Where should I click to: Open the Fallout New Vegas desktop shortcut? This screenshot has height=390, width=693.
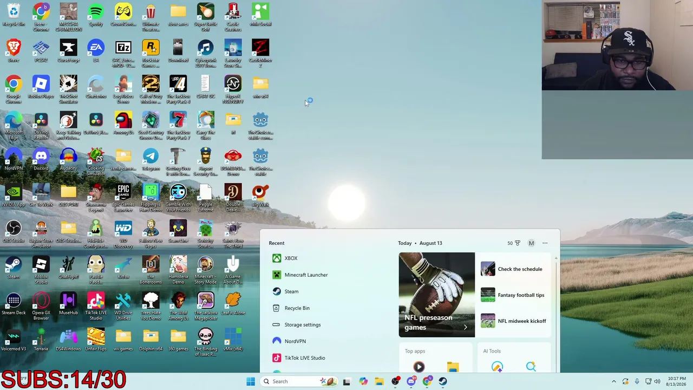pyautogui.click(x=151, y=235)
